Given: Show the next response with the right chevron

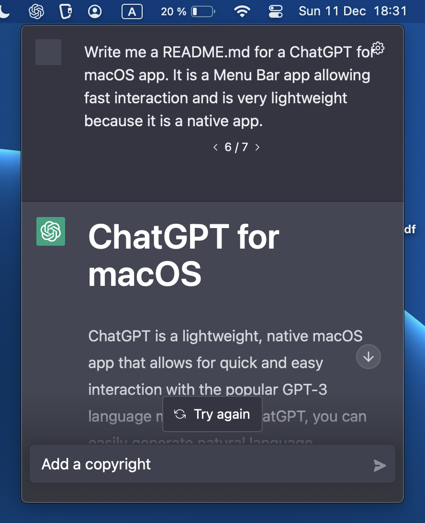Looking at the screenshot, I should pos(257,147).
